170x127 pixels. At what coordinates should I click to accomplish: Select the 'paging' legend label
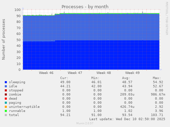(x=15, y=103)
